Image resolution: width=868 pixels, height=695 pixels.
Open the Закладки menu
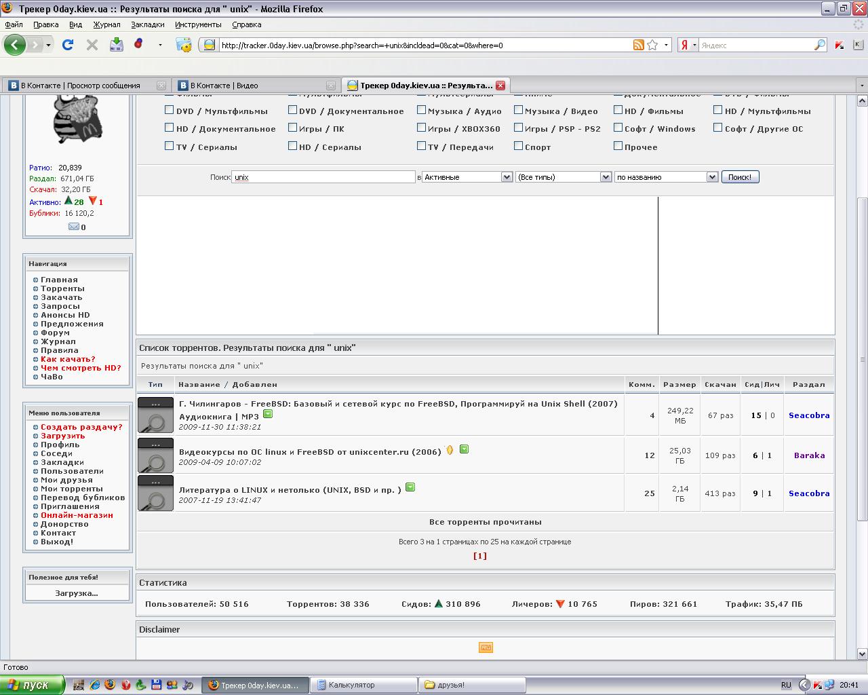[148, 24]
